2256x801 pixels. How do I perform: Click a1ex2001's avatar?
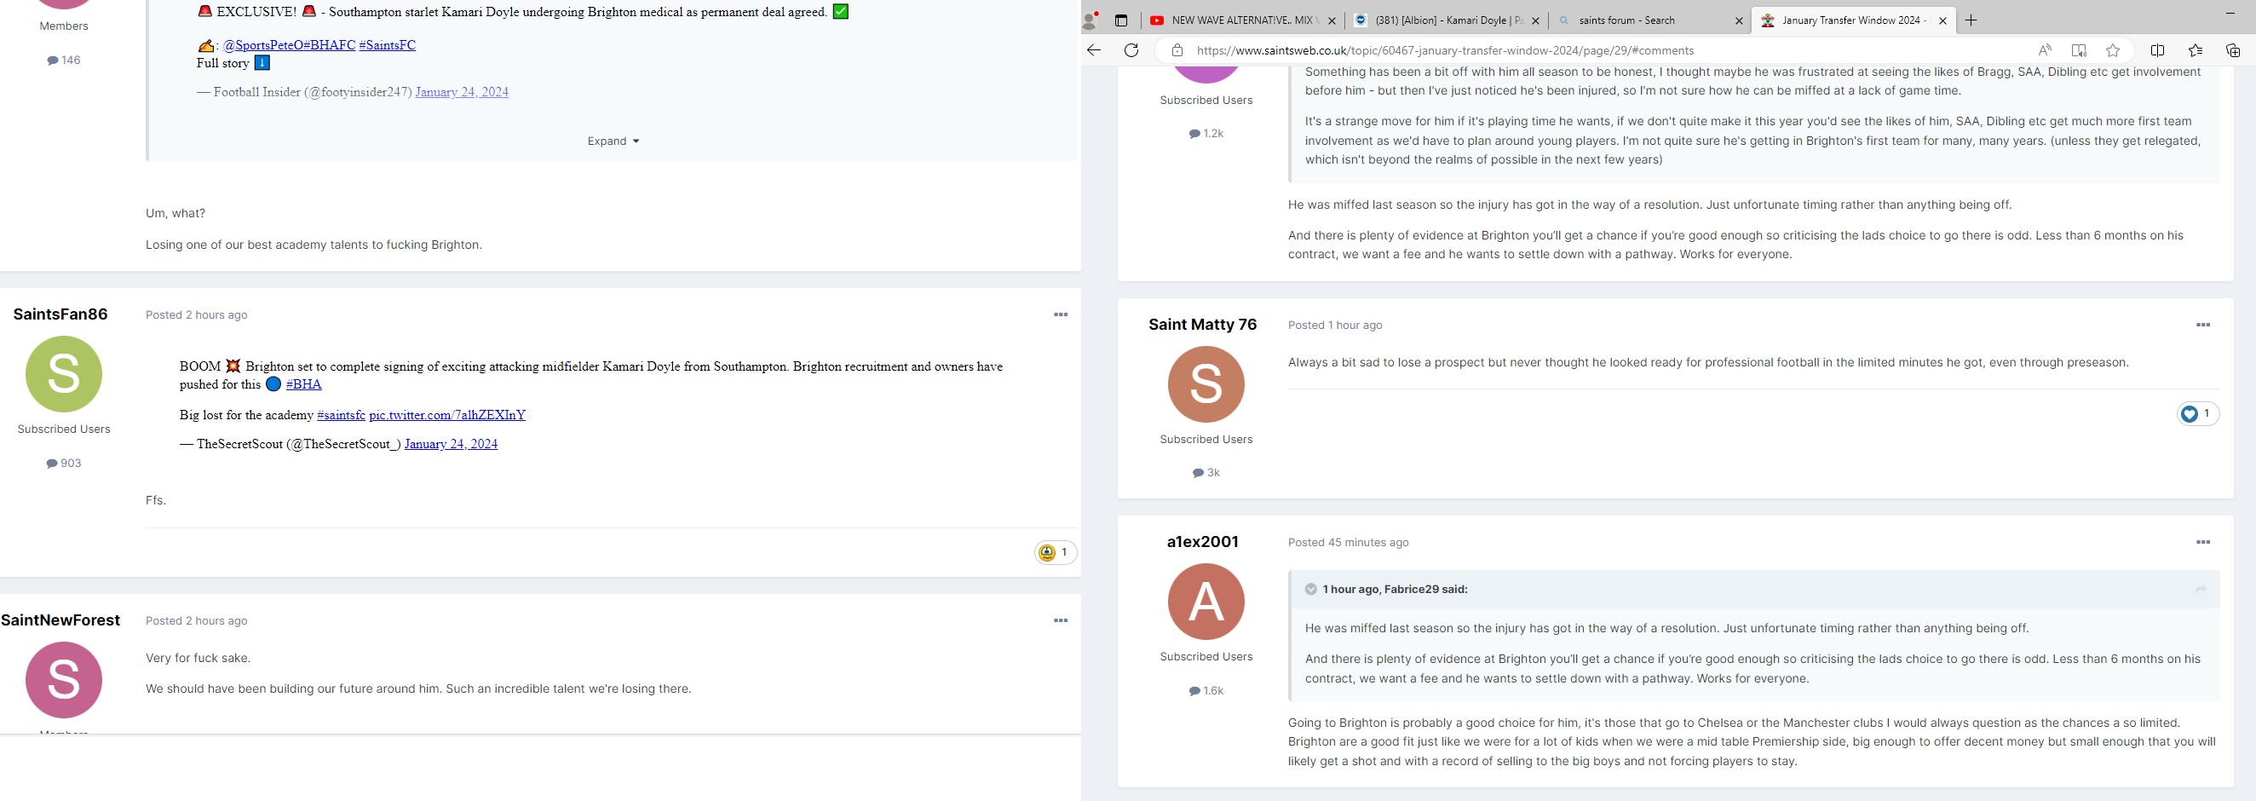[1206, 602]
